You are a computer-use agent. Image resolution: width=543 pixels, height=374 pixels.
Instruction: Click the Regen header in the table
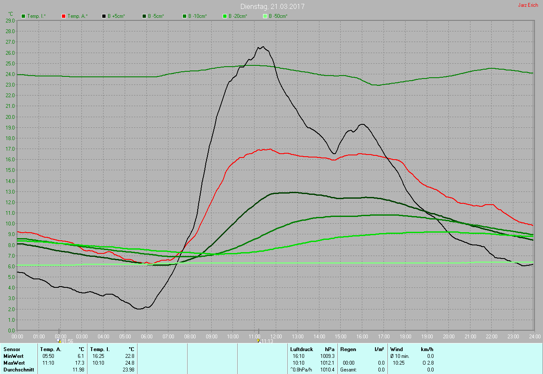click(349, 349)
